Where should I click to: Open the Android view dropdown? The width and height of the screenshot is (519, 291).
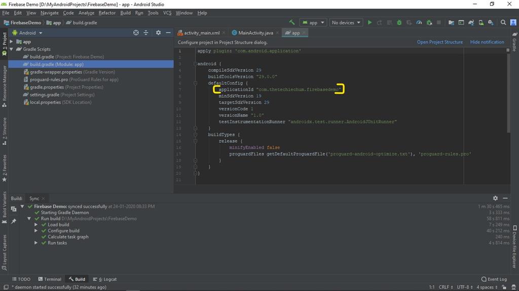click(x=27, y=33)
